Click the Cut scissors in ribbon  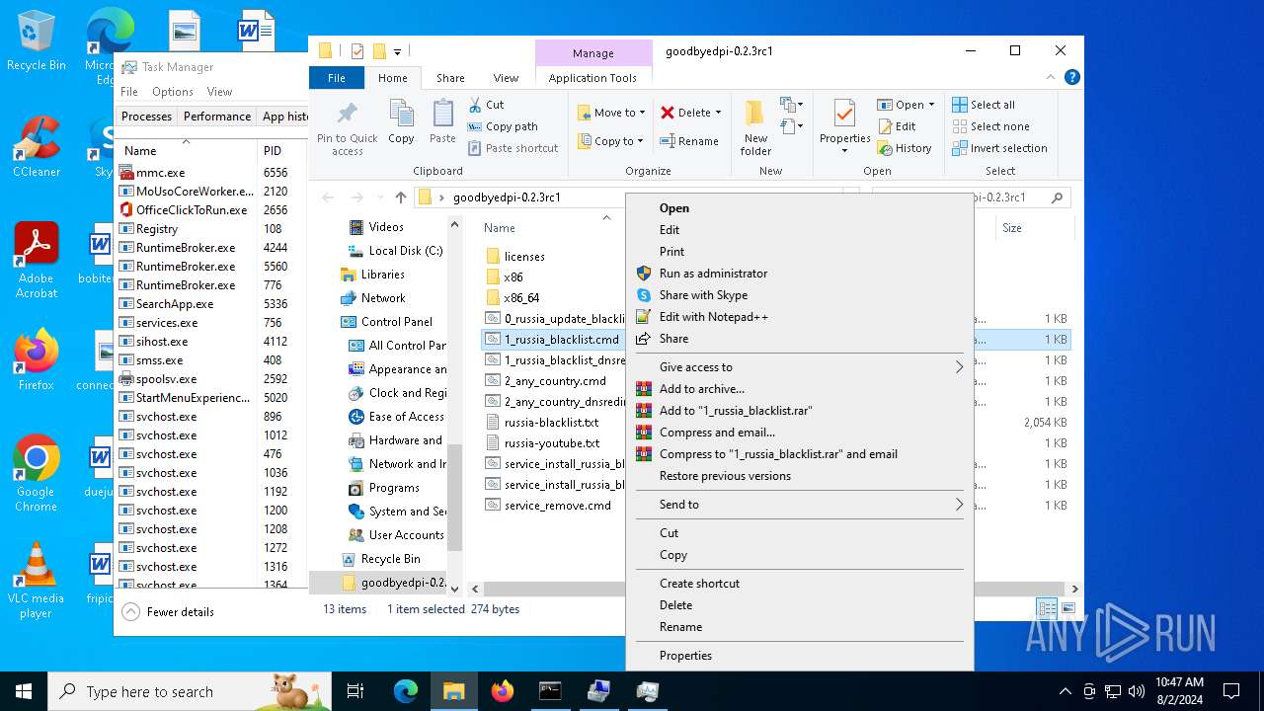click(475, 105)
